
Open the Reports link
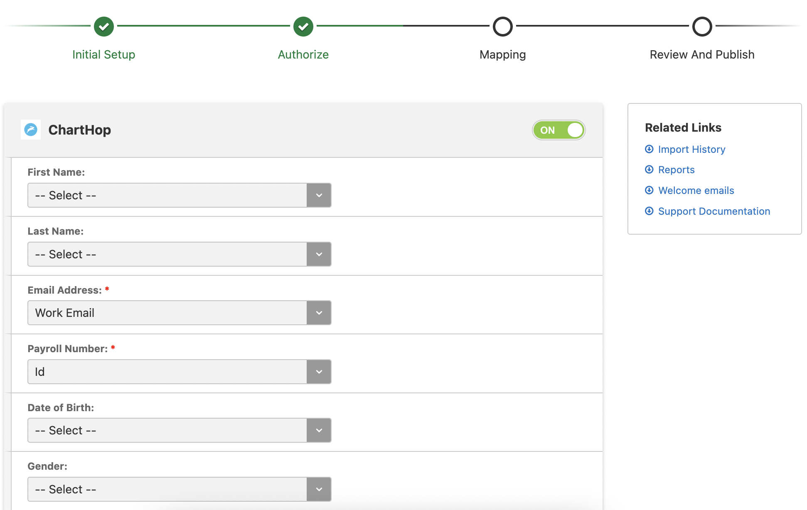[677, 169]
